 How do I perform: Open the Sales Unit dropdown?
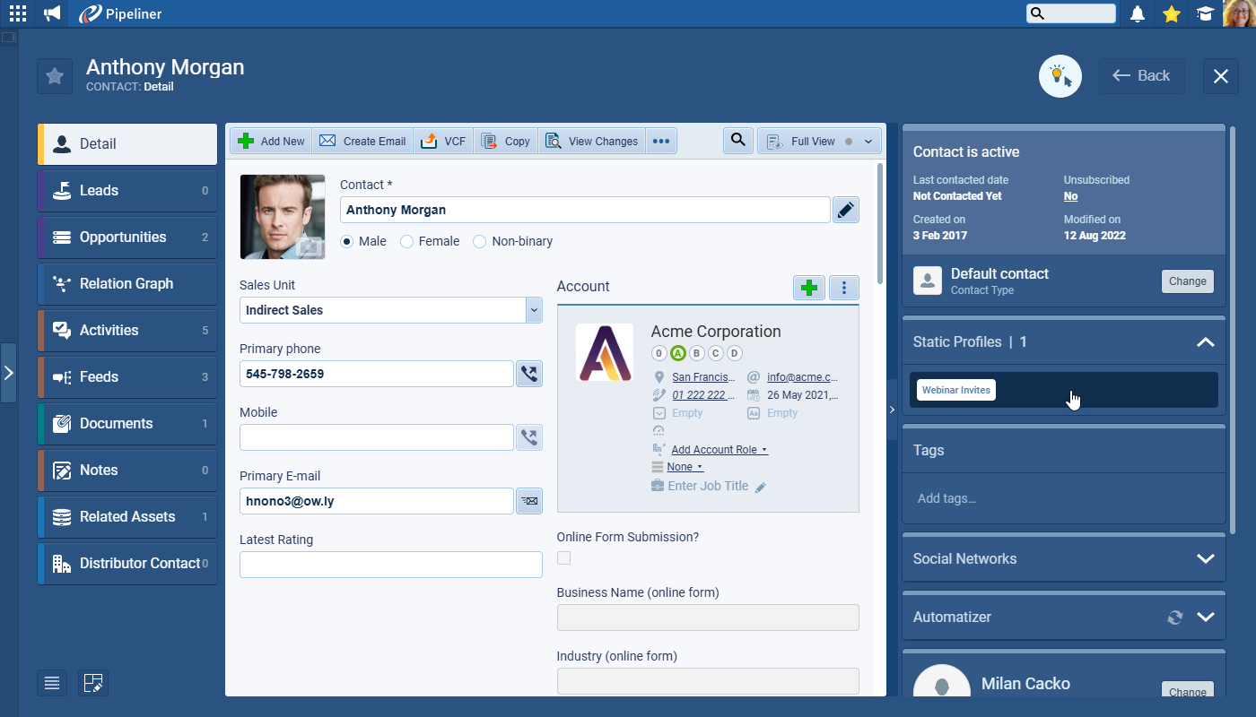click(x=534, y=310)
